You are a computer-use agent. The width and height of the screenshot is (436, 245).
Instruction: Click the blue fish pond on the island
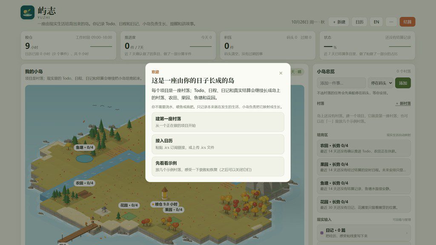click(x=85, y=159)
